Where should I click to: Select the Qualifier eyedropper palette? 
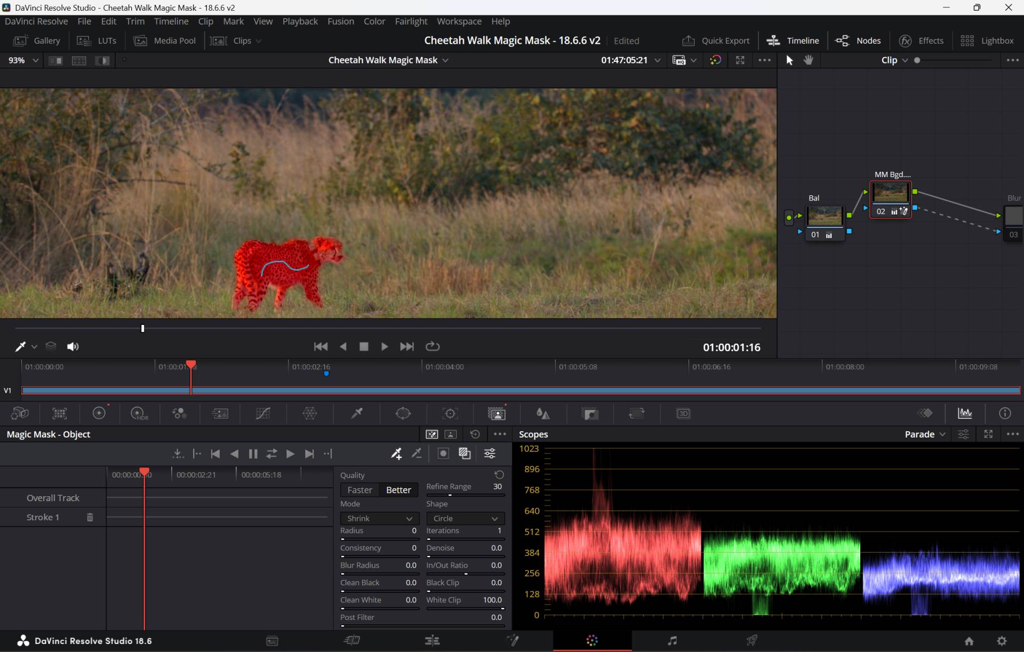[x=357, y=414]
